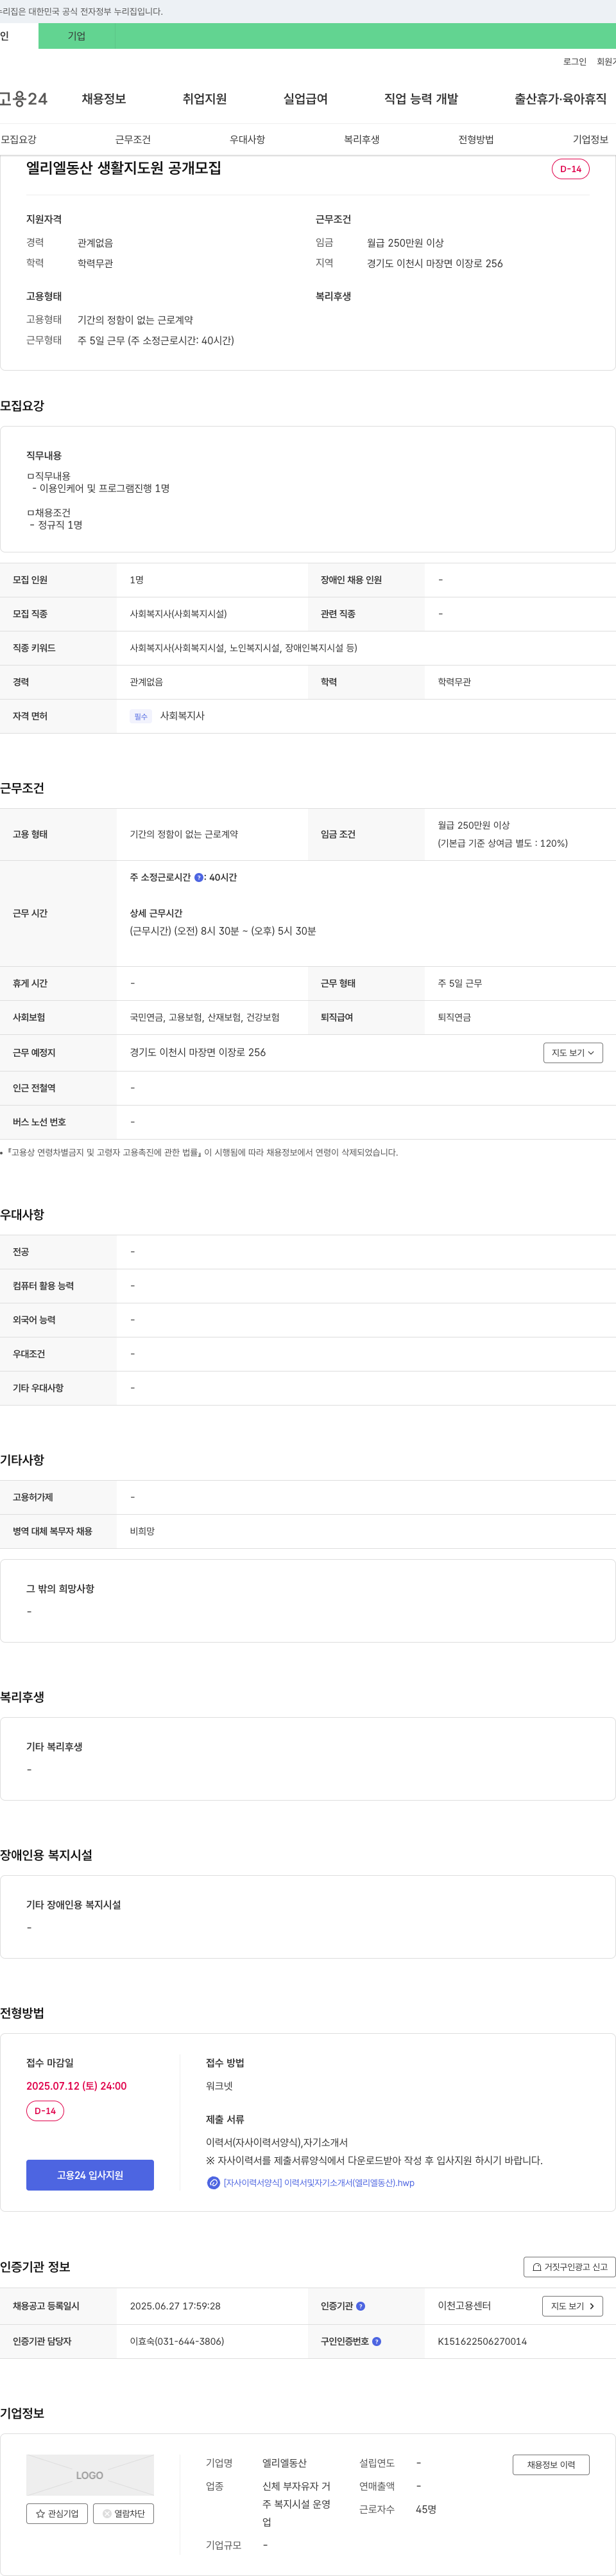The image size is (616, 2576).
Task: Select 퇴직연금 value in 퇴직급여 row
Action: click(454, 1017)
